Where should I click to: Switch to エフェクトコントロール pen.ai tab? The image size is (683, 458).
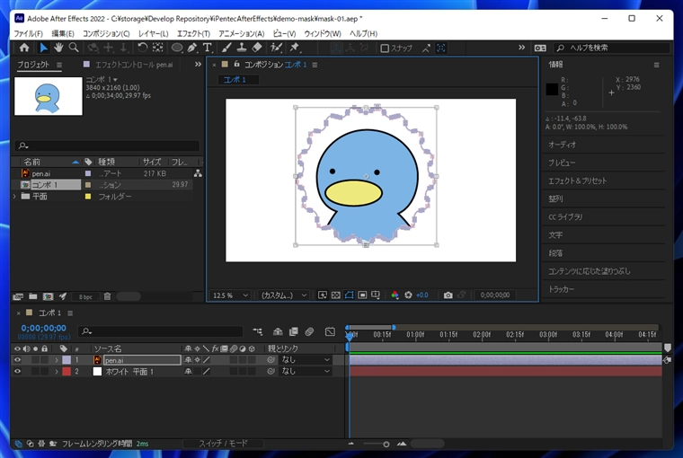click(x=133, y=65)
